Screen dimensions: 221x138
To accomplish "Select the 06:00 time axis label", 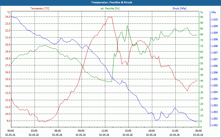I will click(x=57, y=131).
